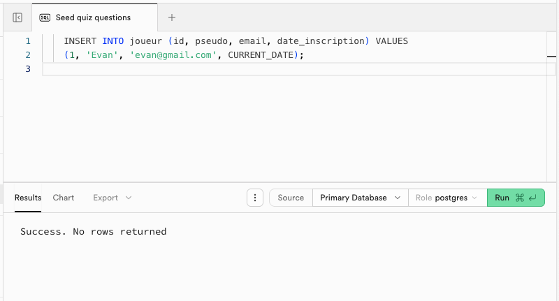Click the Success. No rows returned message

point(93,231)
